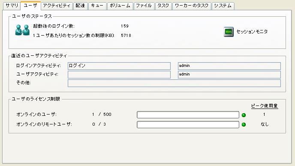Click the two-users status icon
295x166 pixels.
pos(22,30)
